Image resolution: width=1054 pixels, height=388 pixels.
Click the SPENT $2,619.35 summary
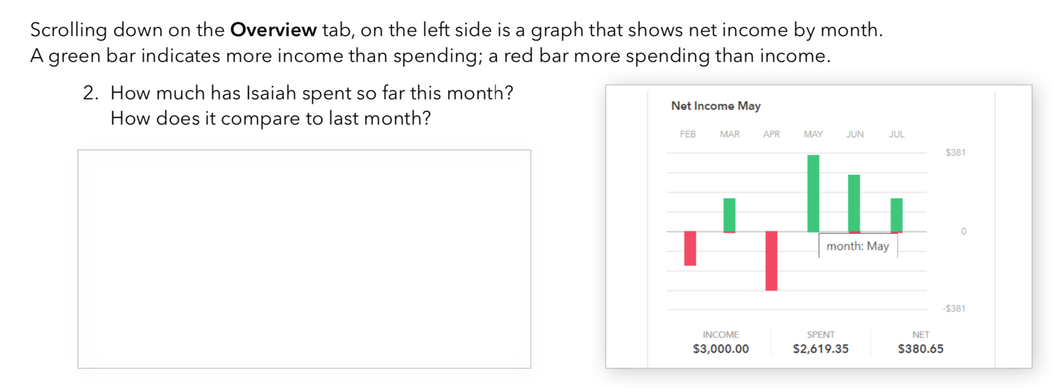(820, 342)
